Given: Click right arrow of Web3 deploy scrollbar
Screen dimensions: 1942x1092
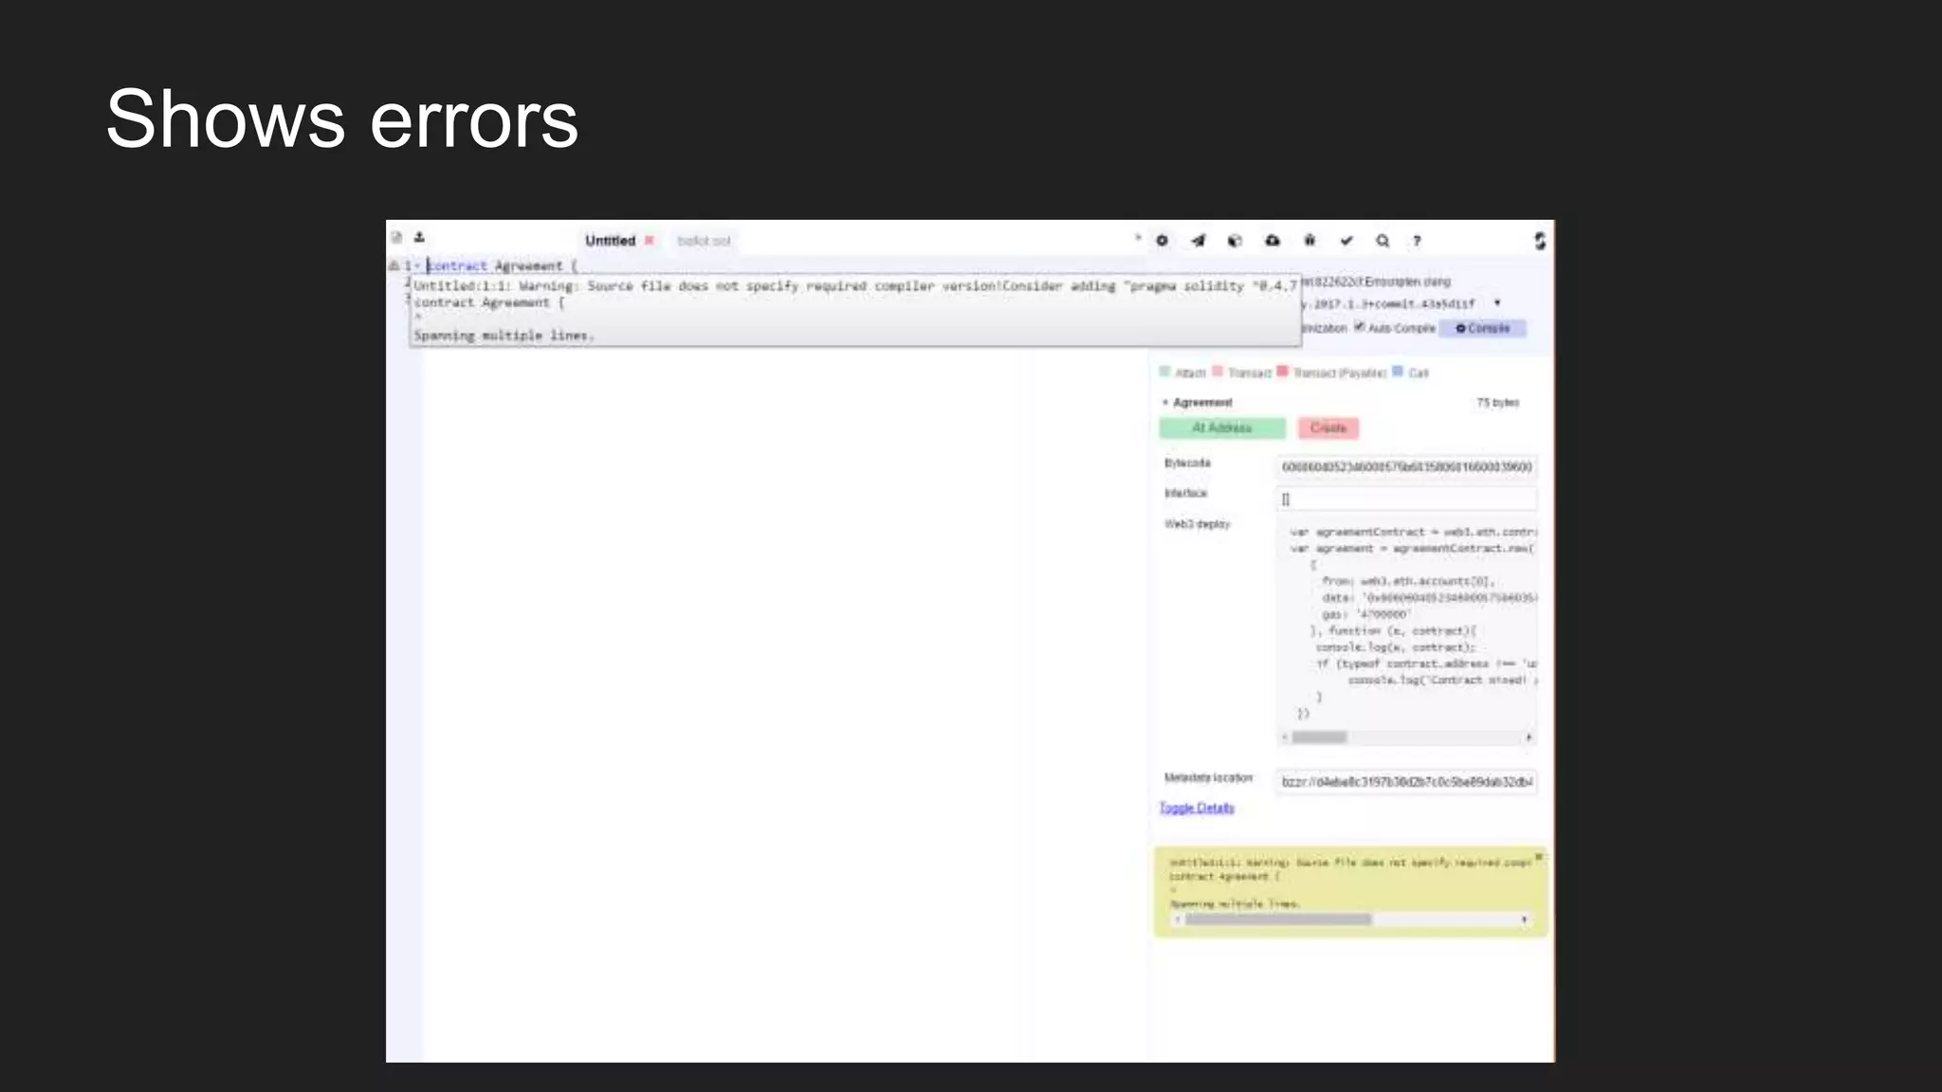Looking at the screenshot, I should click(x=1529, y=737).
